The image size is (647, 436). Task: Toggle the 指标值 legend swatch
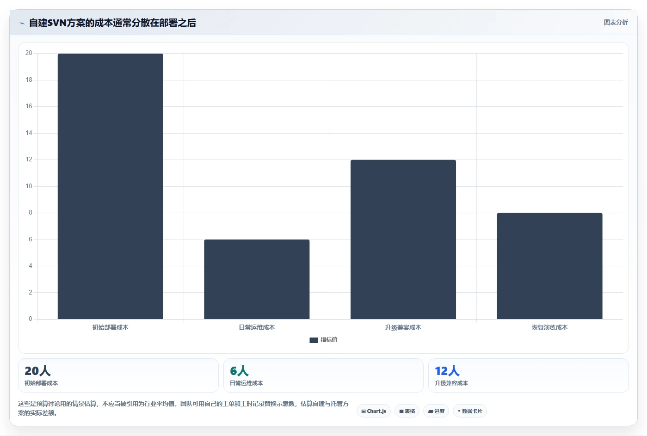coord(314,340)
